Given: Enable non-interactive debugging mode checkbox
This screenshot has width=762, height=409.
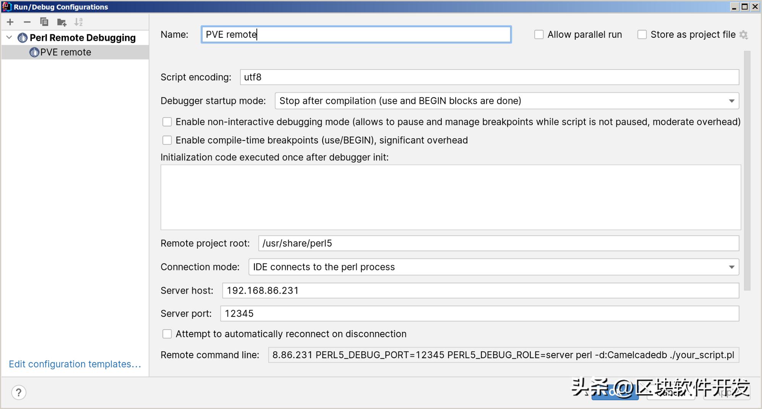Looking at the screenshot, I should click(x=167, y=122).
